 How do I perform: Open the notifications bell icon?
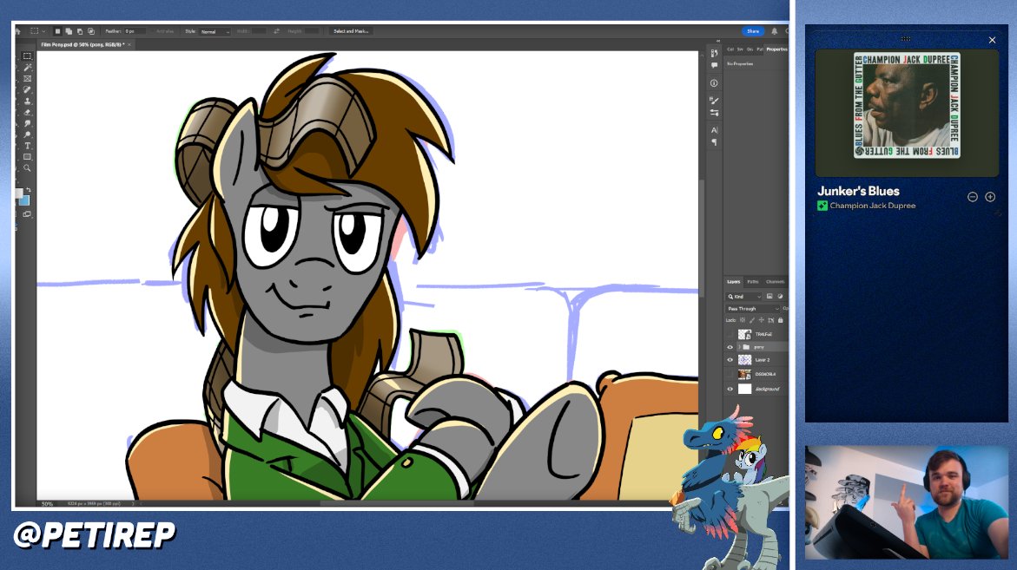click(775, 31)
